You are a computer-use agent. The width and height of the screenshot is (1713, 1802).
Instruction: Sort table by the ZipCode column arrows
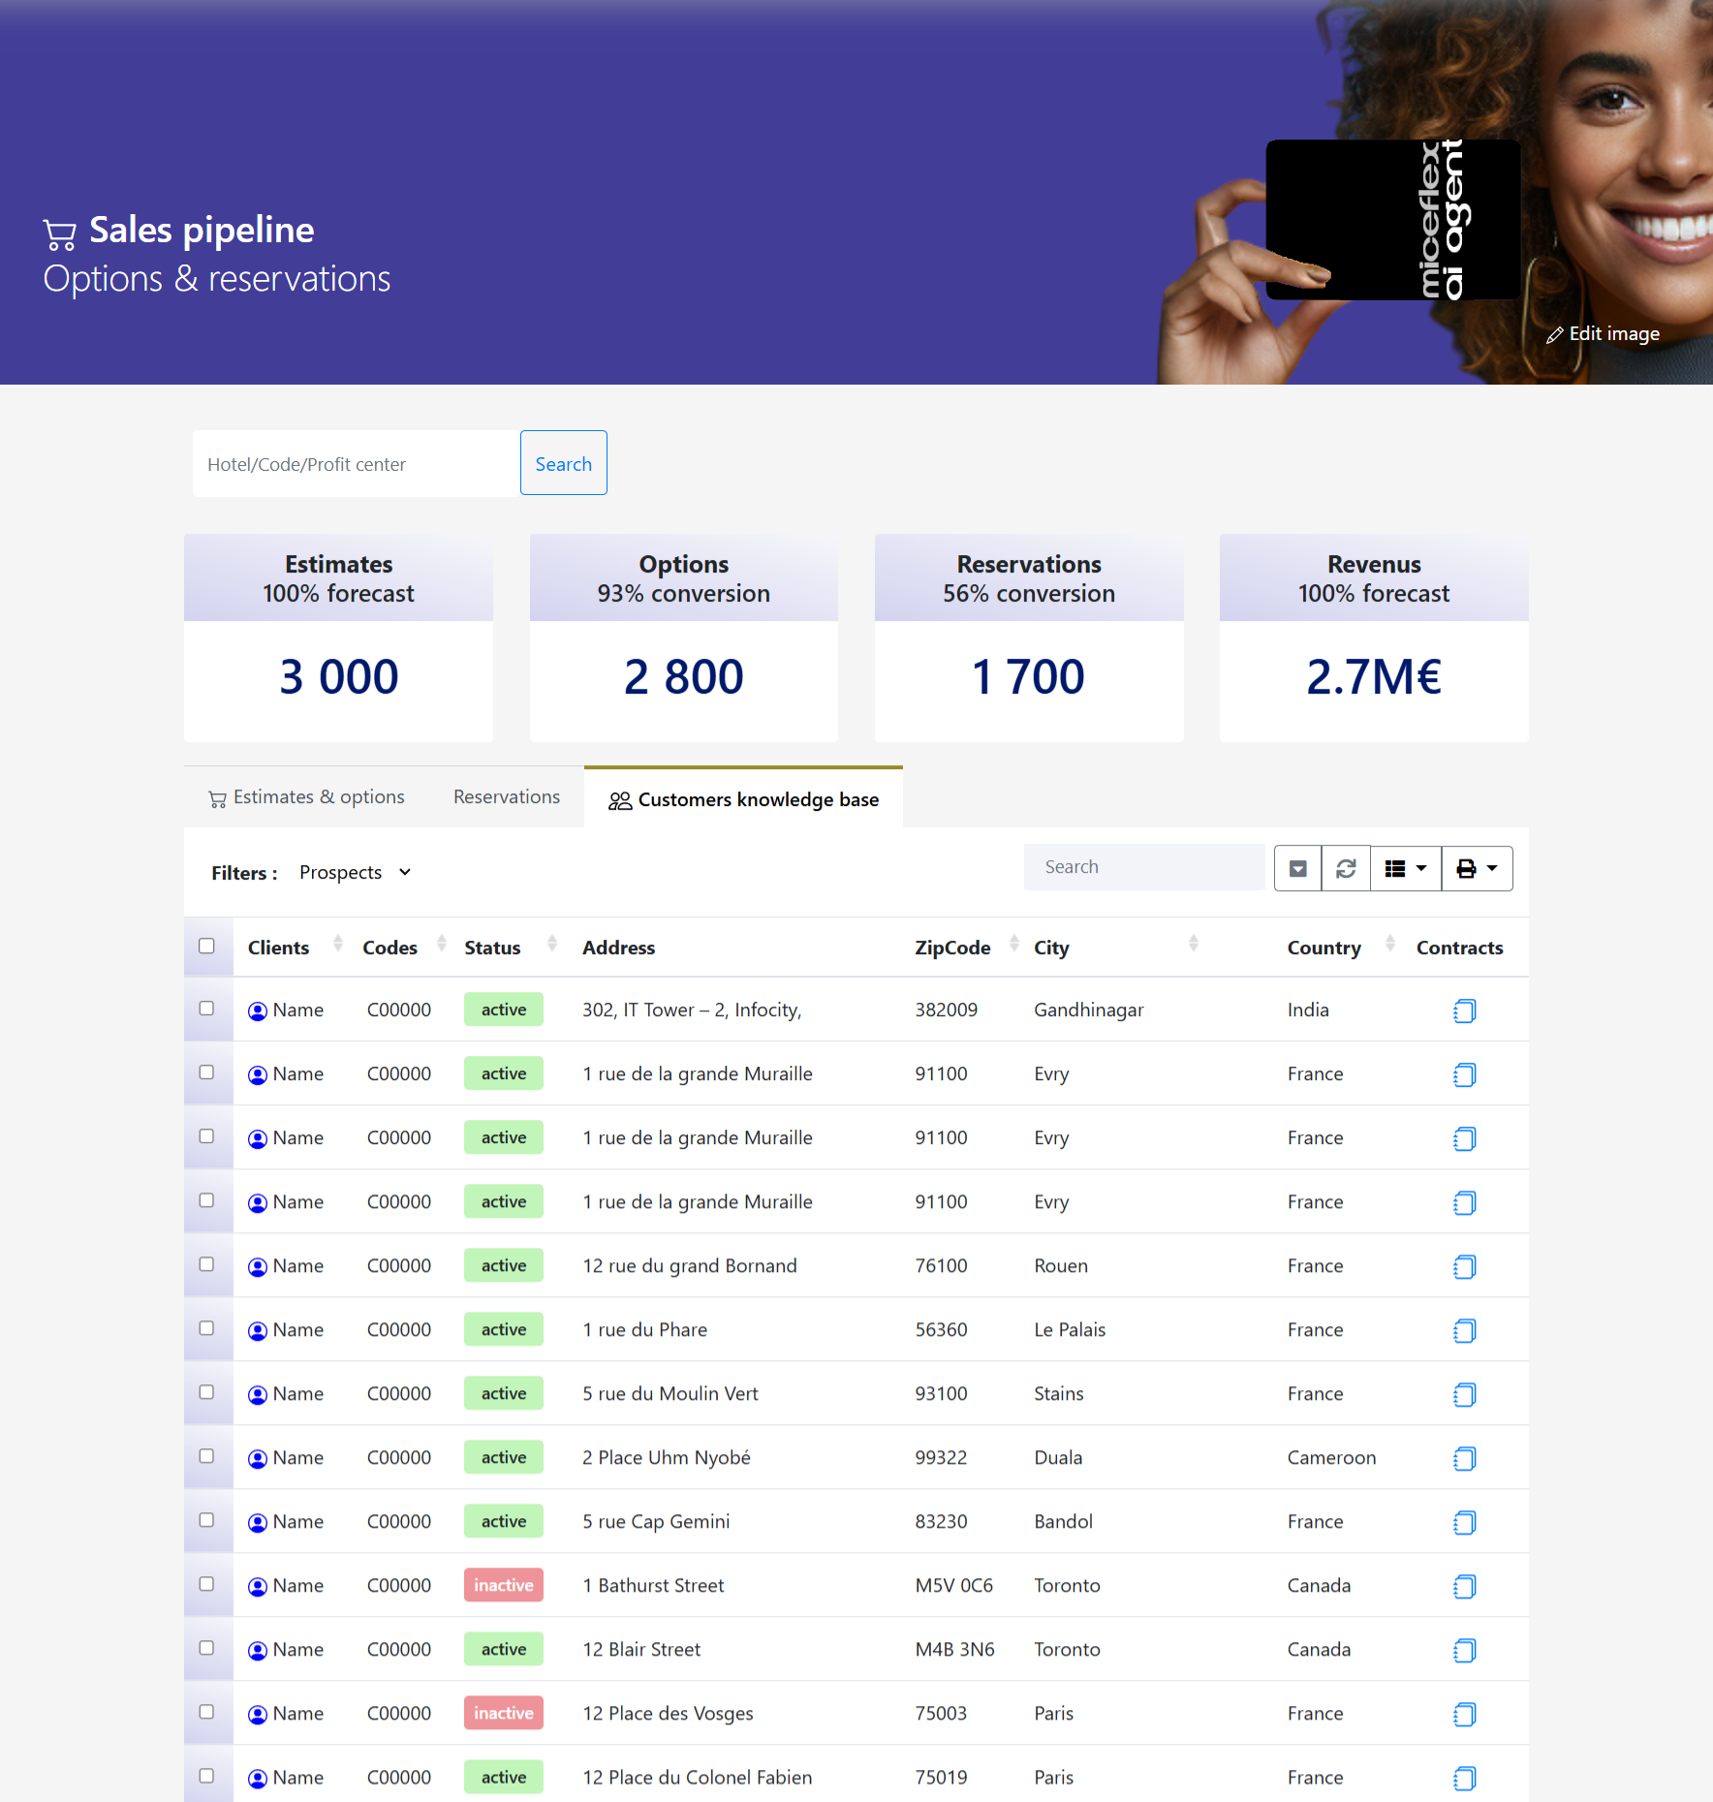click(1013, 943)
